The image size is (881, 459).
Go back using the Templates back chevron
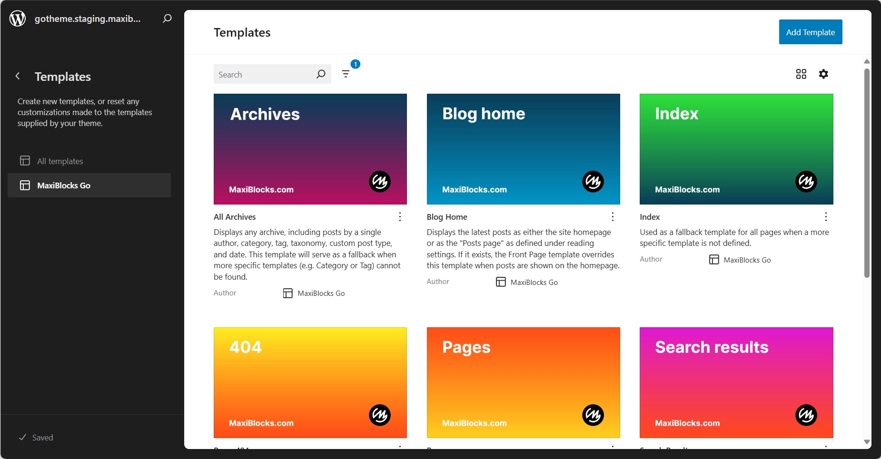(x=18, y=76)
